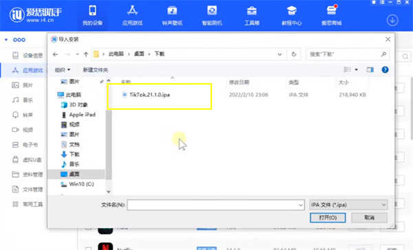This screenshot has height=250, width=413.
Task: Select 虚拟U盘 in the i4 sidebar
Action: tap(27, 159)
